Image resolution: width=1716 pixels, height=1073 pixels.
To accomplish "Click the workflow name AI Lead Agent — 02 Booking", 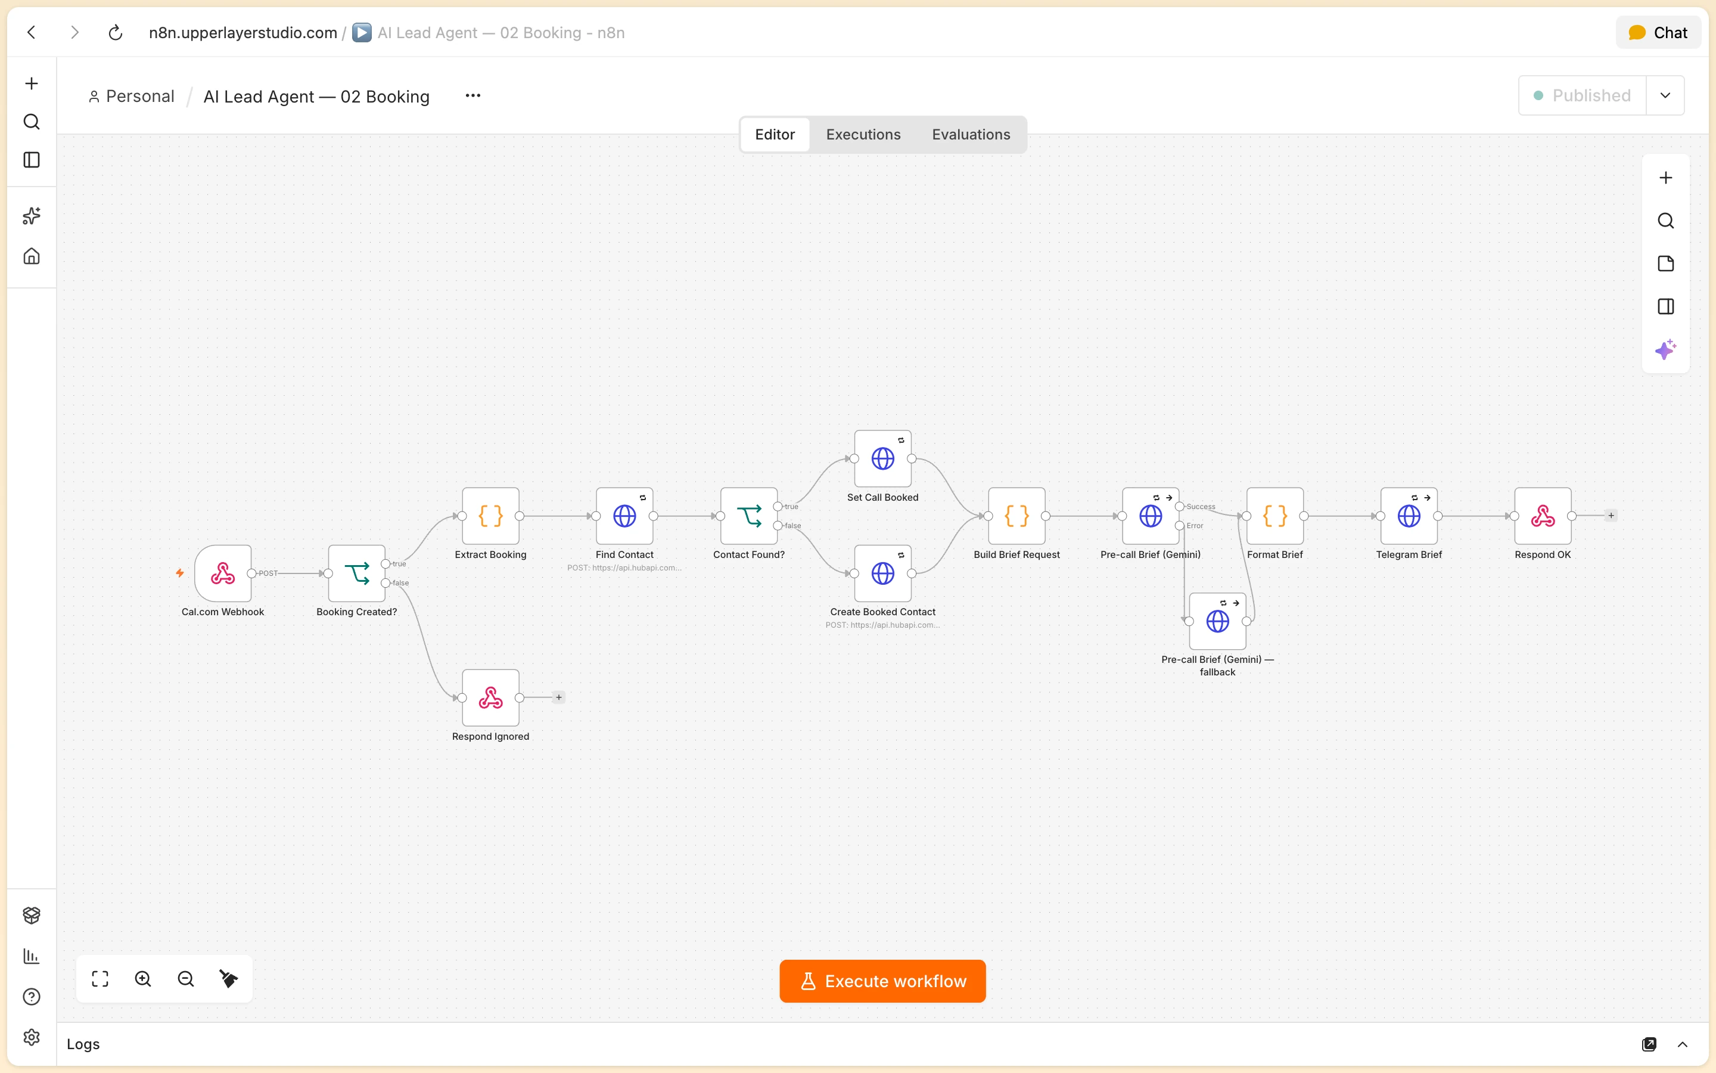I will coord(316,97).
